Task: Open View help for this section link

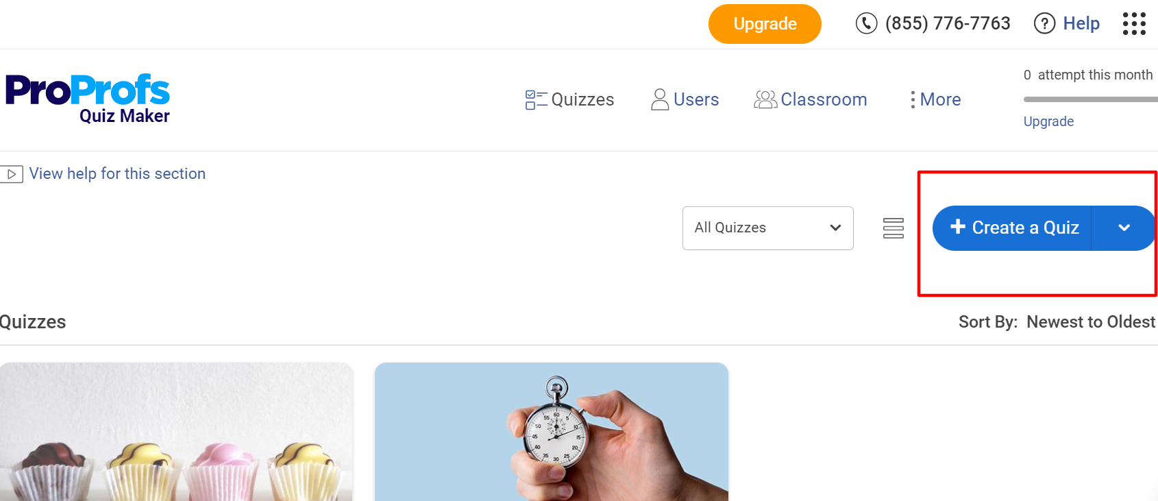Action: tap(117, 174)
